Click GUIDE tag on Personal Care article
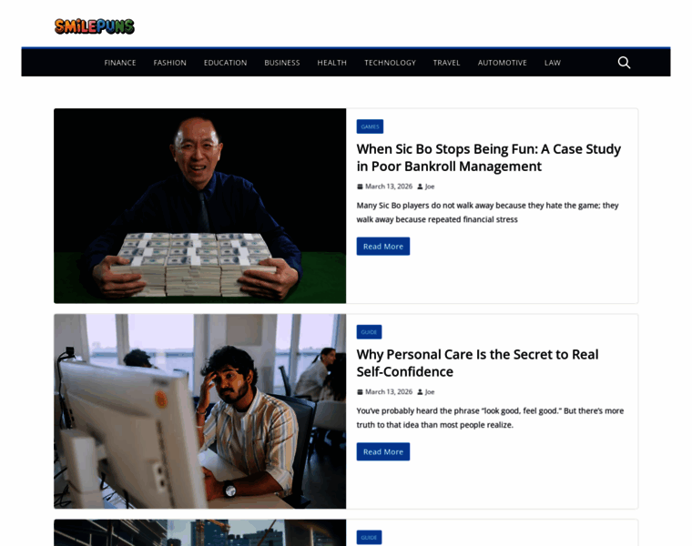 click(x=369, y=332)
